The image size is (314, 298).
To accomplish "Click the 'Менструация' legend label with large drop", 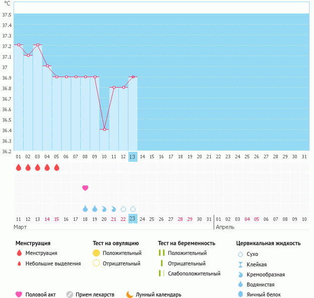I will coord(41,253).
